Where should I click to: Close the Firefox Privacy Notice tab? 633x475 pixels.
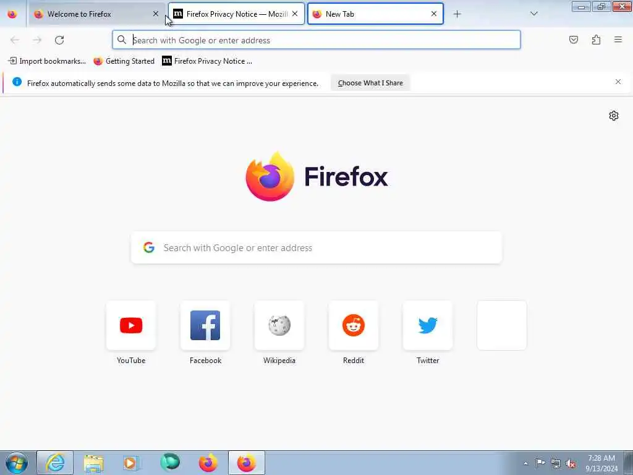[295, 14]
